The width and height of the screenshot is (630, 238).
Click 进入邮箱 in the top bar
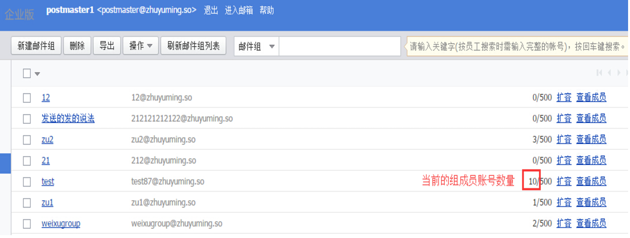(x=239, y=10)
